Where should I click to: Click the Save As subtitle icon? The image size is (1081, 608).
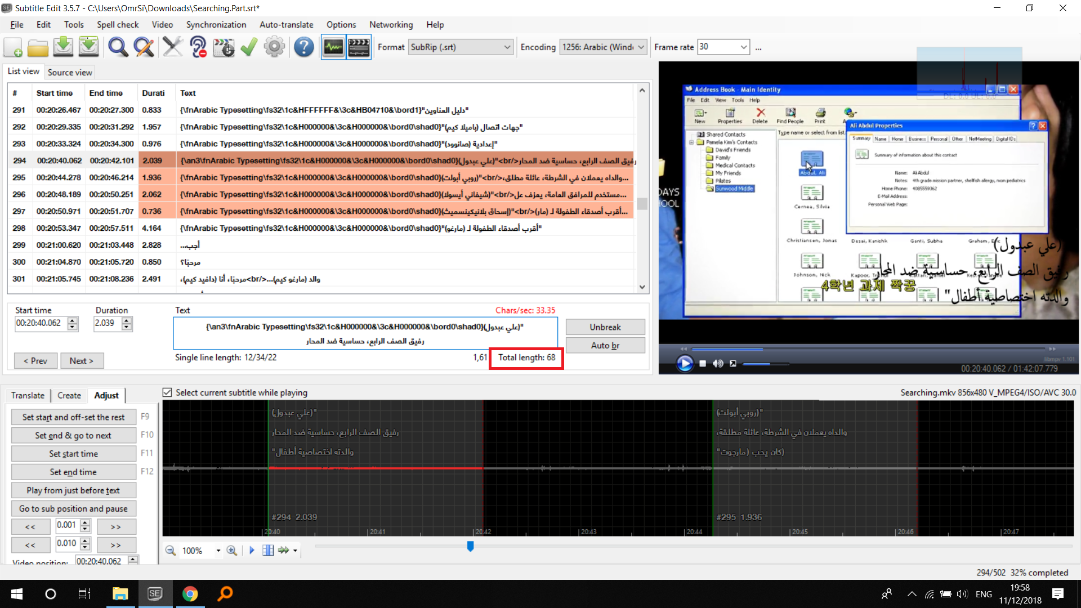pos(88,47)
